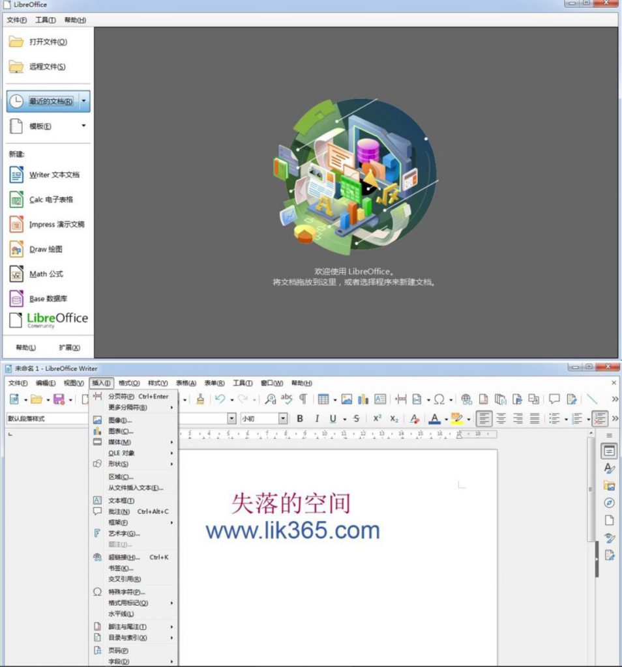This screenshot has width=622, height=667.
Task: Click the Special Character omega toolbar icon
Action: [439, 399]
